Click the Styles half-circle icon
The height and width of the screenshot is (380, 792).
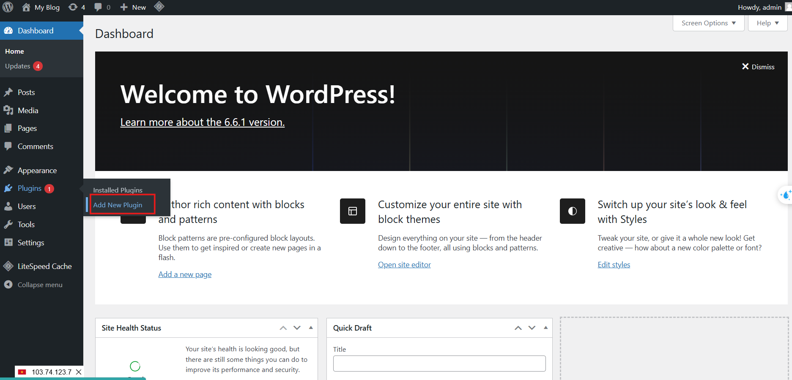point(573,211)
